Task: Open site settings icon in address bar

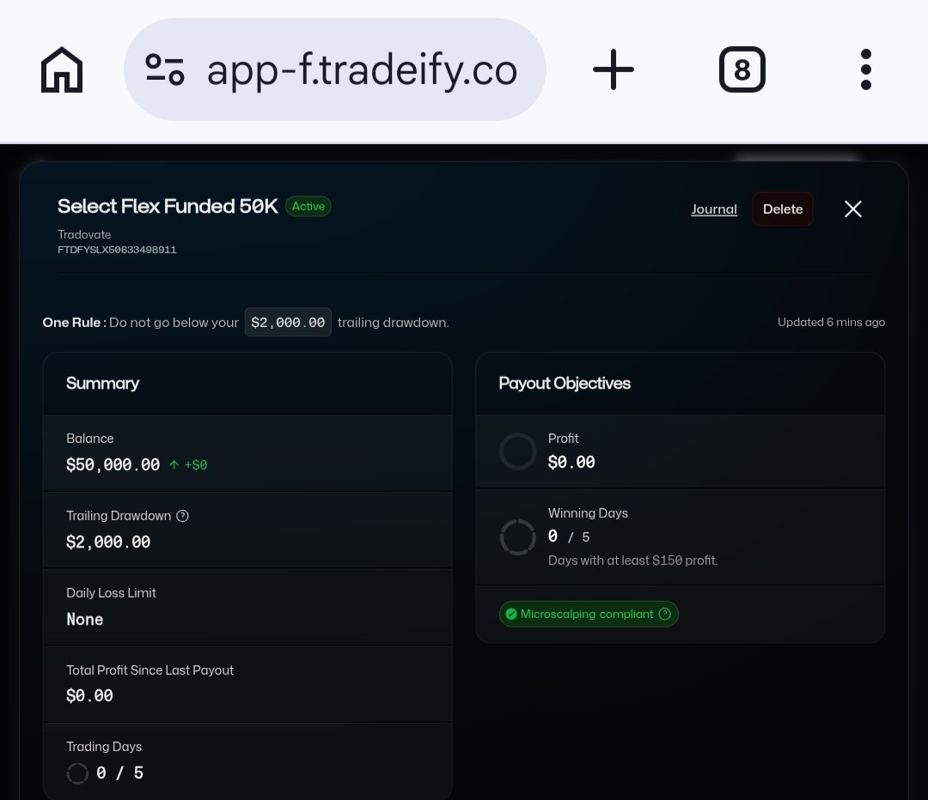Action: pyautogui.click(x=164, y=70)
